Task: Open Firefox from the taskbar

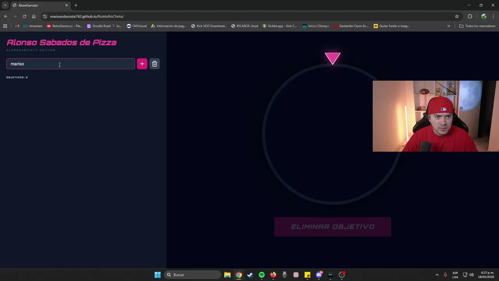Action: (273, 275)
